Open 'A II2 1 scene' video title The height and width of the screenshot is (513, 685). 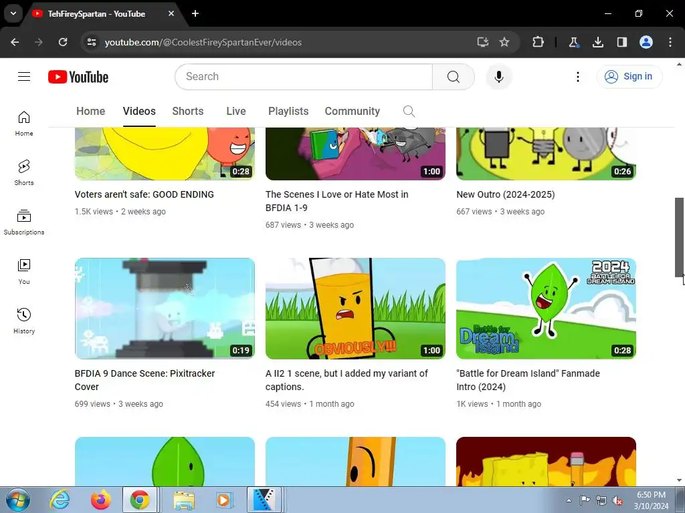pos(347,380)
